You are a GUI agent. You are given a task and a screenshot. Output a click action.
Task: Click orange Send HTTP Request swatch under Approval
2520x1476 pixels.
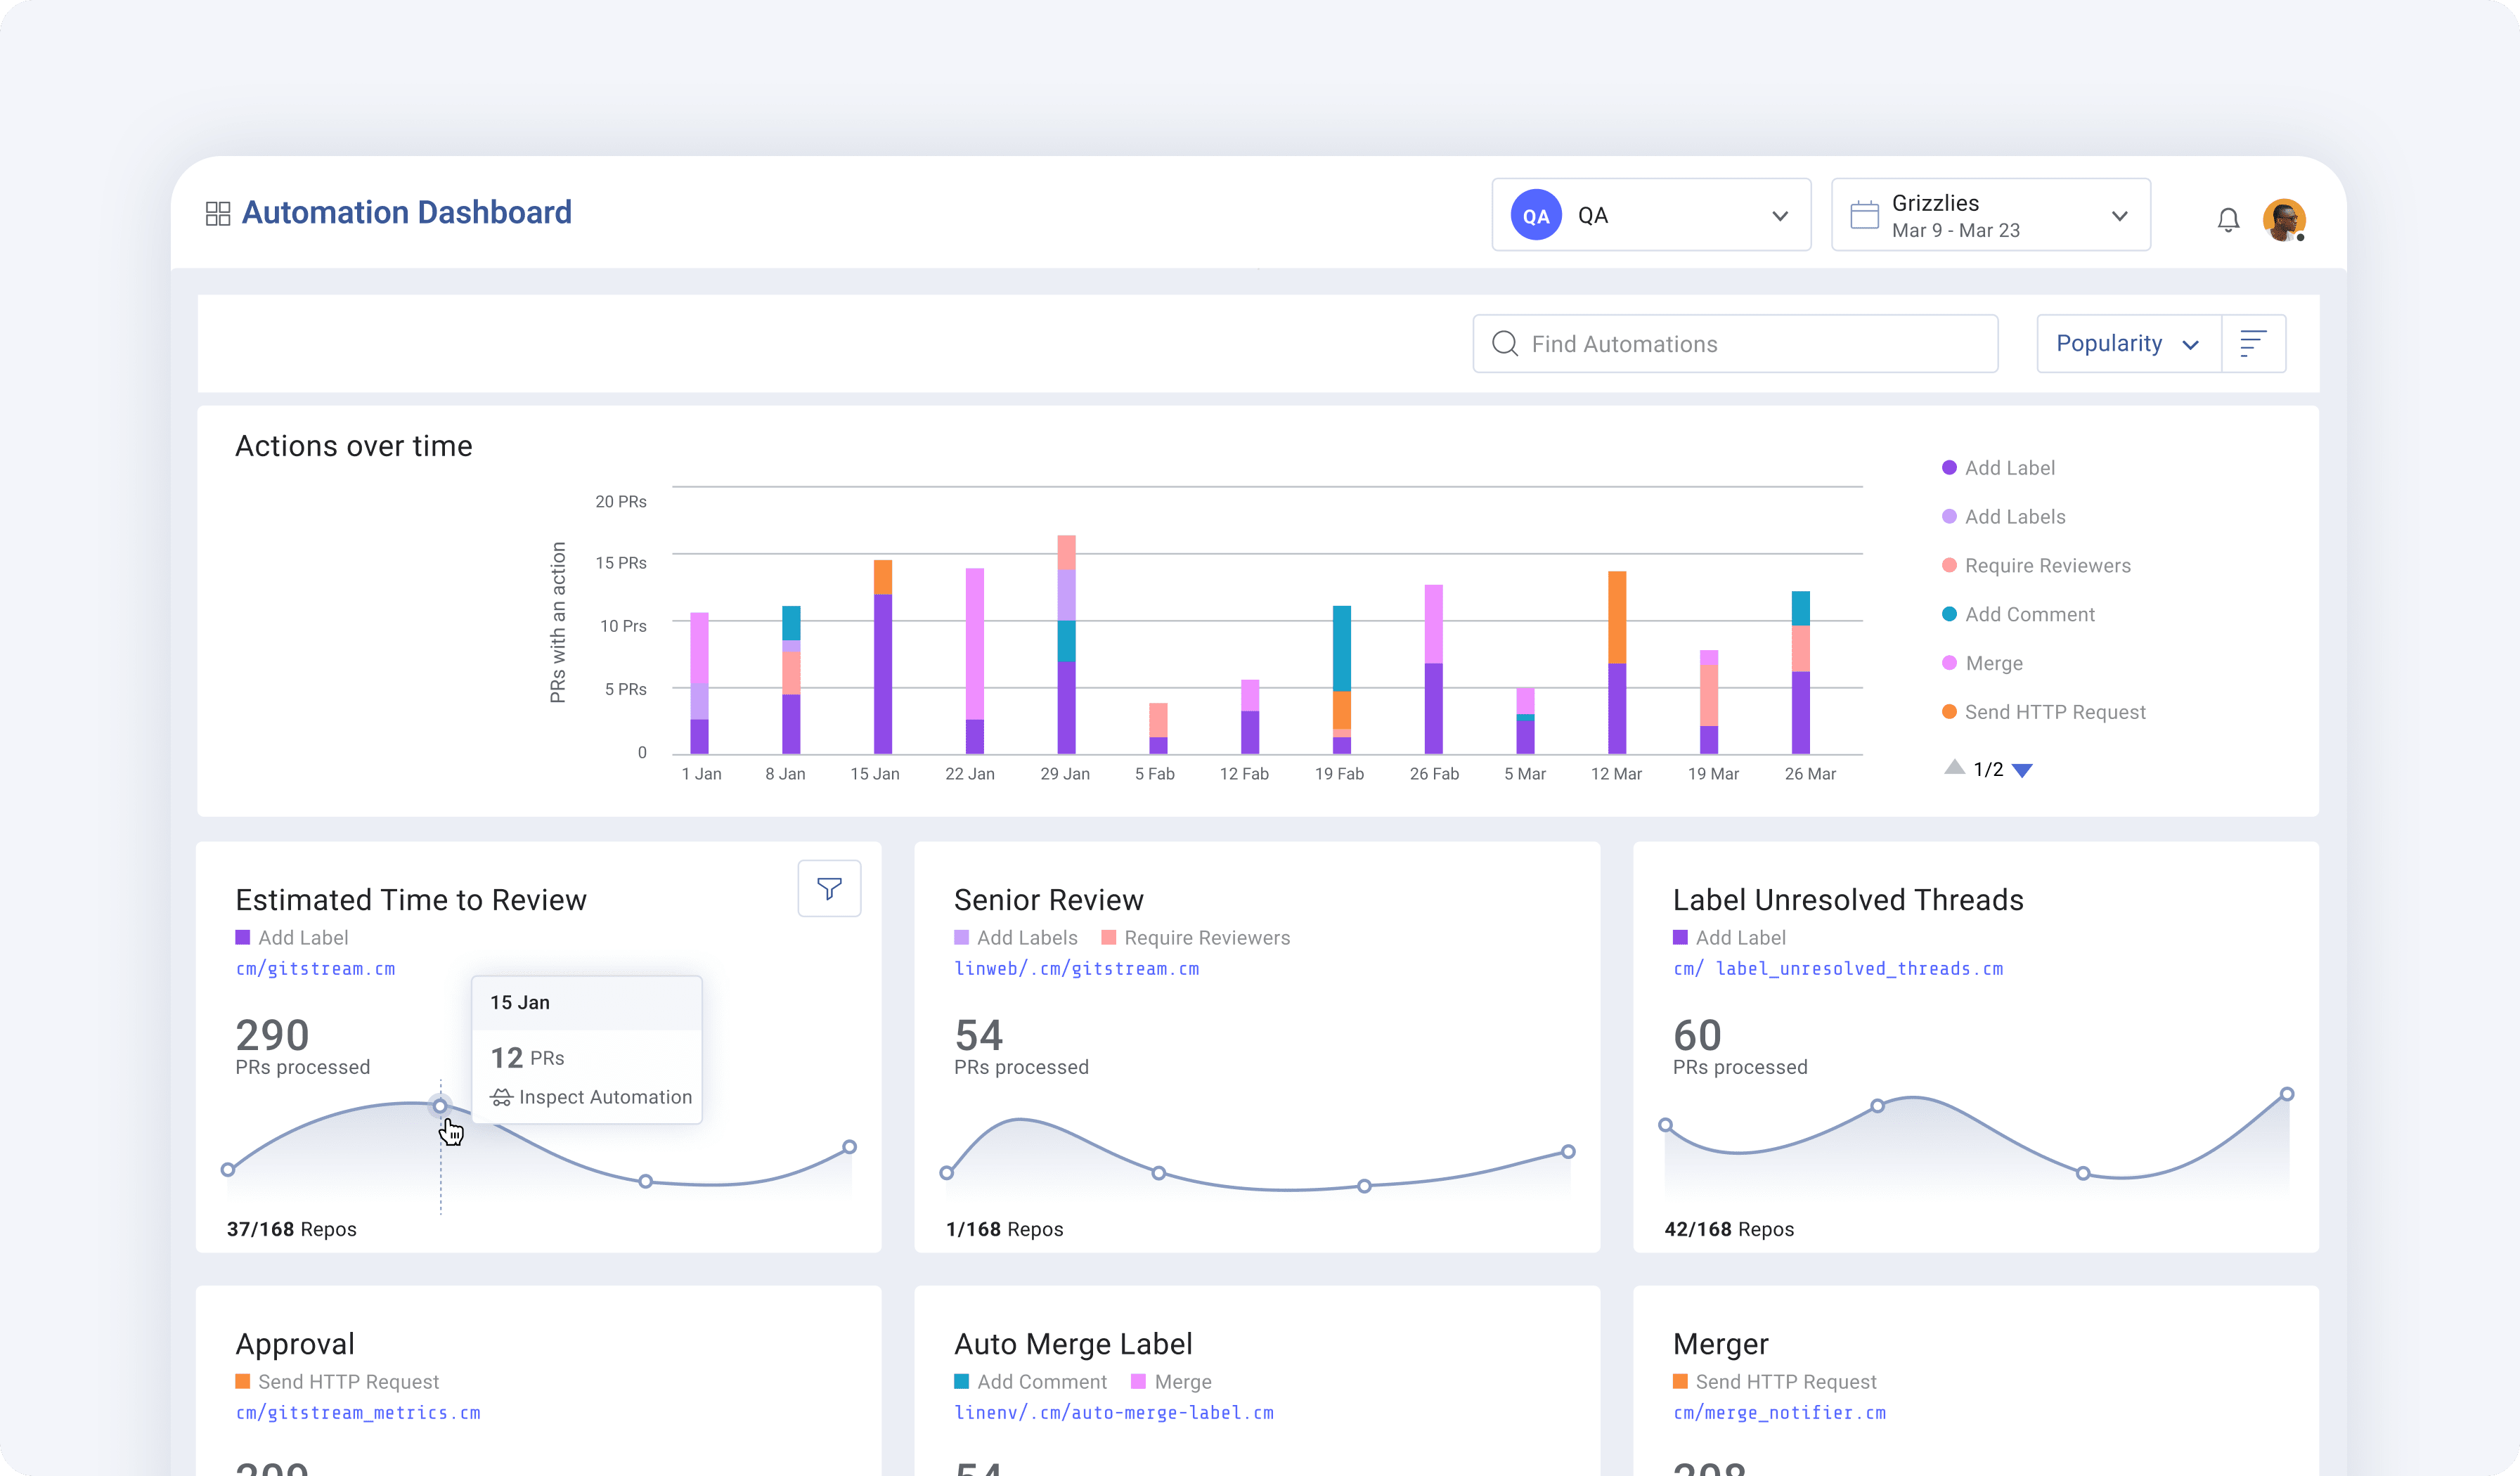tap(242, 1381)
